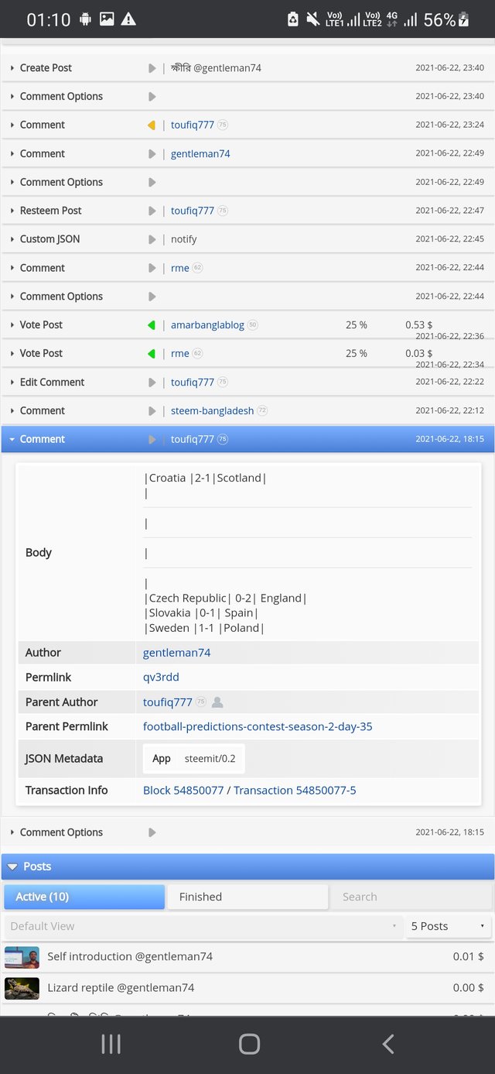Viewport: 495px width, 1074px height.
Task: Open gentleman74 link on Comment row 22:49
Action: pos(200,154)
